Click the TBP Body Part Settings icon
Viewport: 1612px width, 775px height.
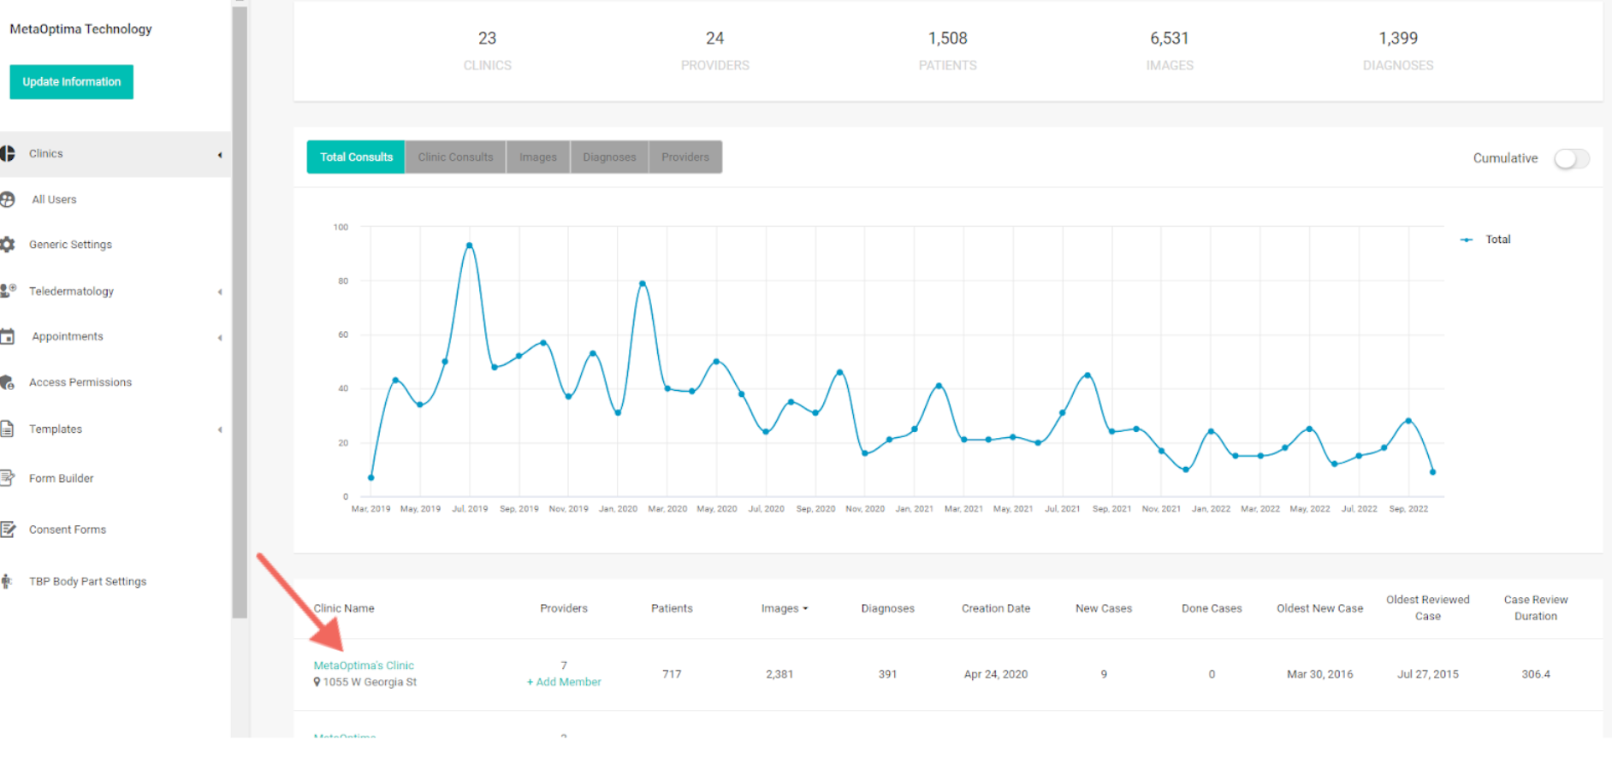tap(7, 582)
